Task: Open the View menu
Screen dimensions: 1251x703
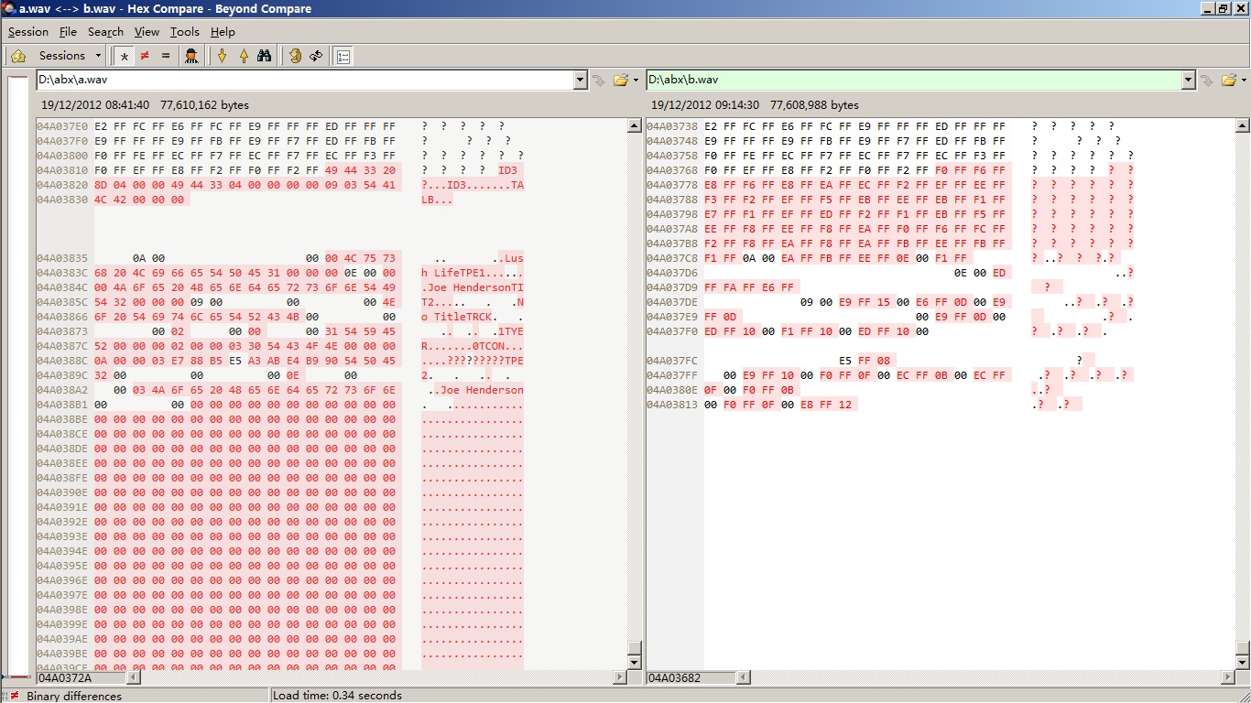Action: tap(147, 31)
